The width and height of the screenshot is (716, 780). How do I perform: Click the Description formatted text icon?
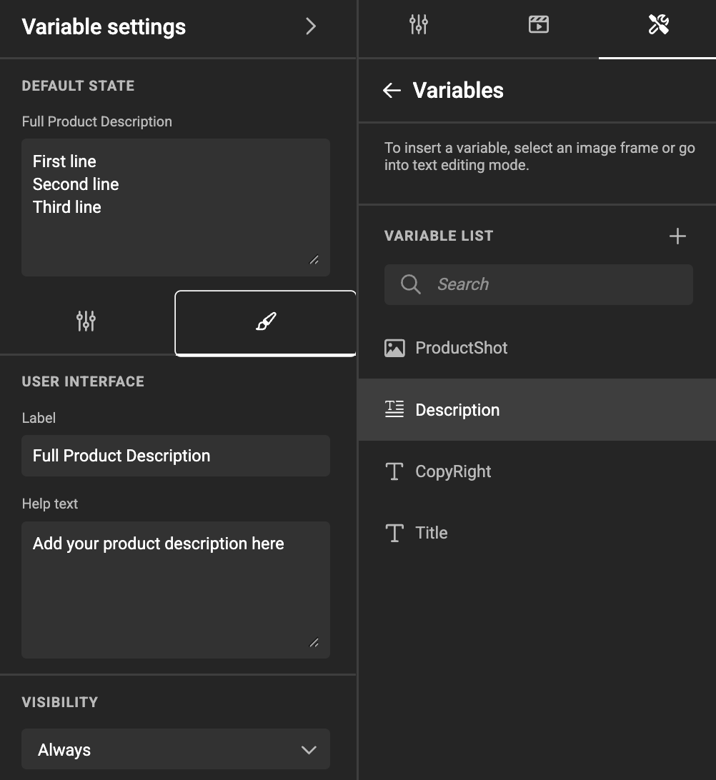394,409
